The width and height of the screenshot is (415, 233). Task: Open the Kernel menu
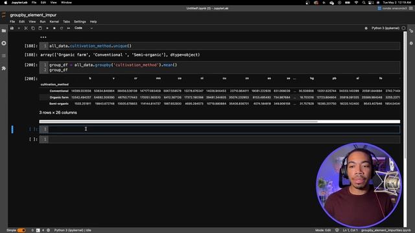54,21
